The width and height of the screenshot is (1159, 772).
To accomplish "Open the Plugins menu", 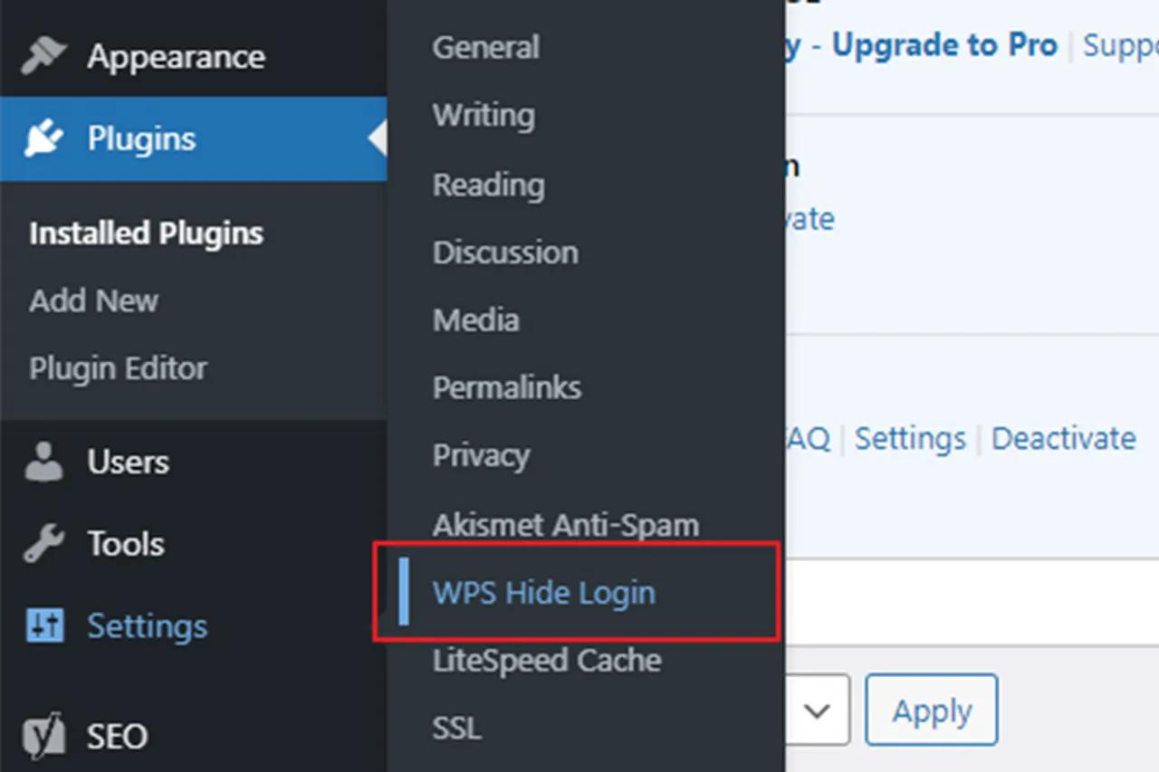I will (x=141, y=138).
